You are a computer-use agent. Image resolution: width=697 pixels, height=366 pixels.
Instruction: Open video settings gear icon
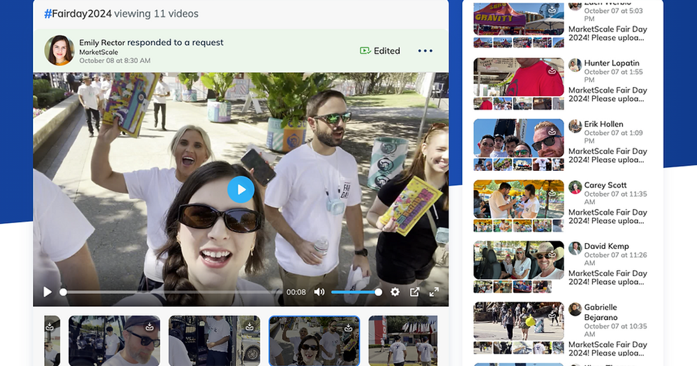point(395,292)
